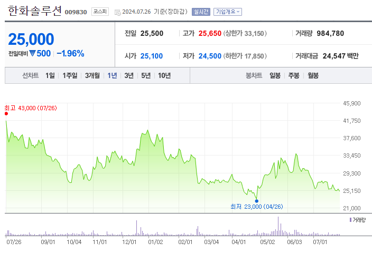Click the 2024.07.26 기준(장마감) date text
The height and width of the screenshot is (253, 372).
point(155,12)
